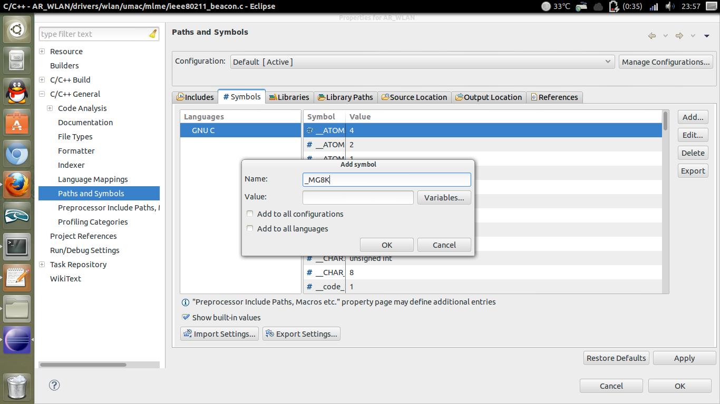720x404 pixels.
Task: Click the back navigation arrow icon
Action: point(652,36)
